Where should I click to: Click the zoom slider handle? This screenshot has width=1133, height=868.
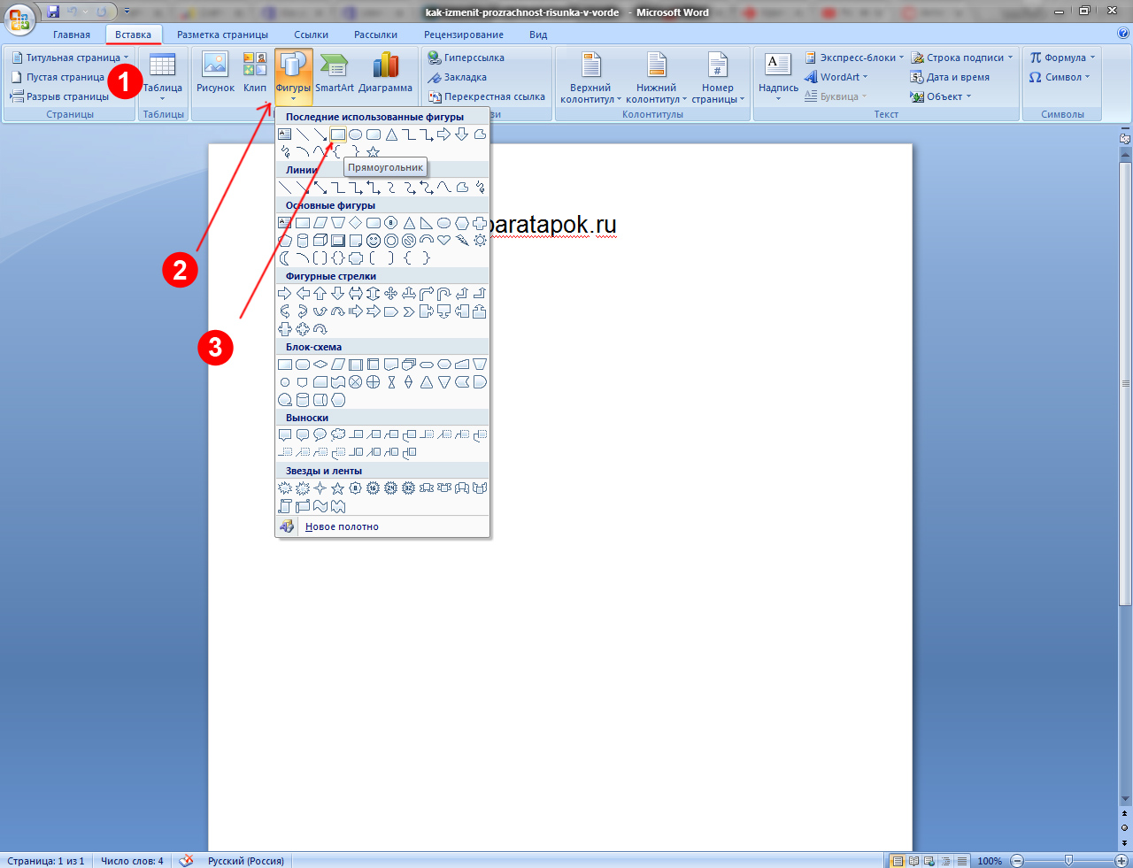1068,861
